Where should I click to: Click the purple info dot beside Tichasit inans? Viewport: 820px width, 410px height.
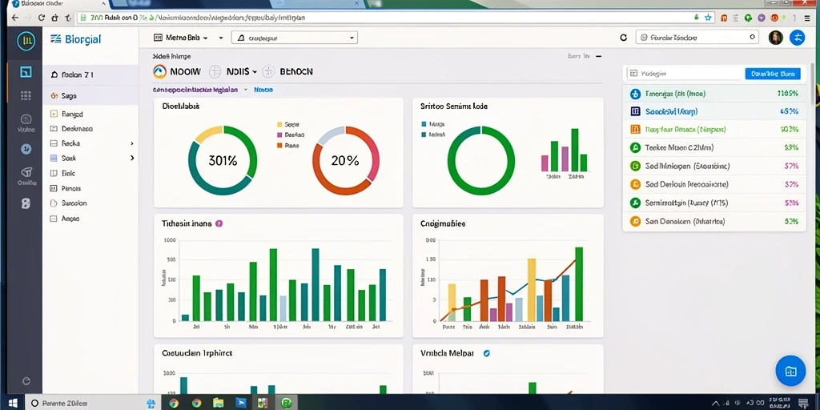[219, 223]
